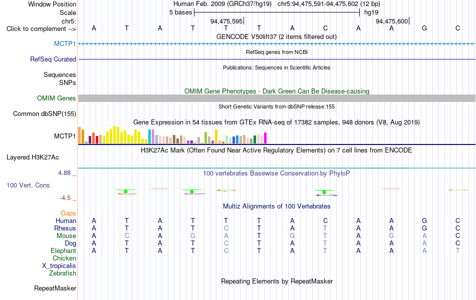Image resolution: width=476 pixels, height=300 pixels.
Task: Click 'Short Genetic Variants from dbSNP release 155'
Action: pos(277,106)
